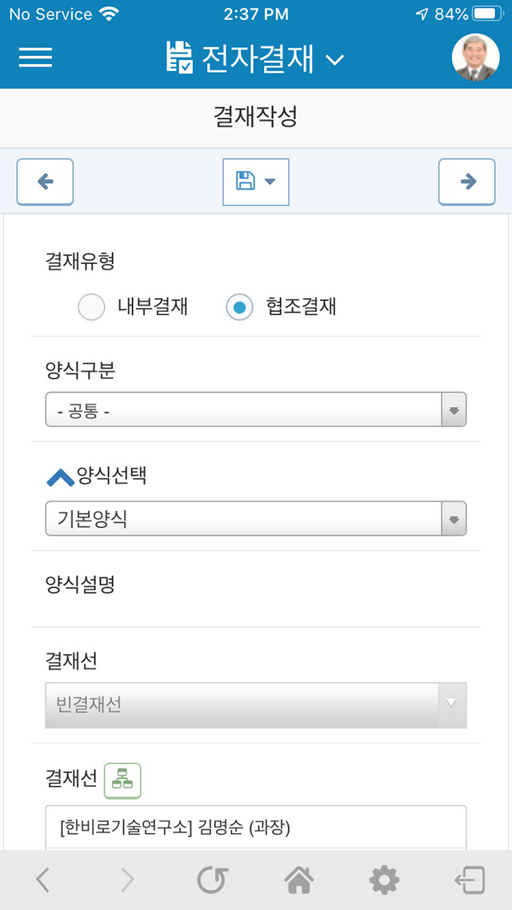Open the save floppy-disk menu
The image size is (512, 910).
coord(256,182)
